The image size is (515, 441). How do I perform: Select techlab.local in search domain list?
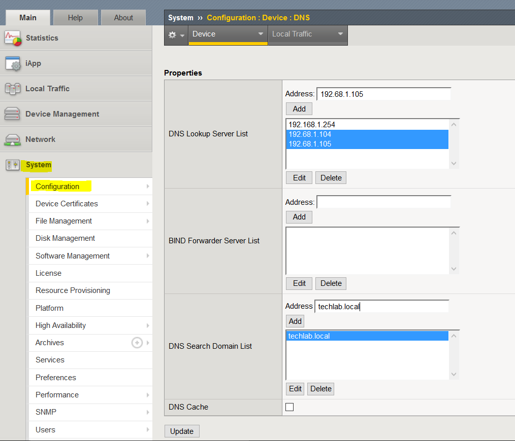click(367, 336)
